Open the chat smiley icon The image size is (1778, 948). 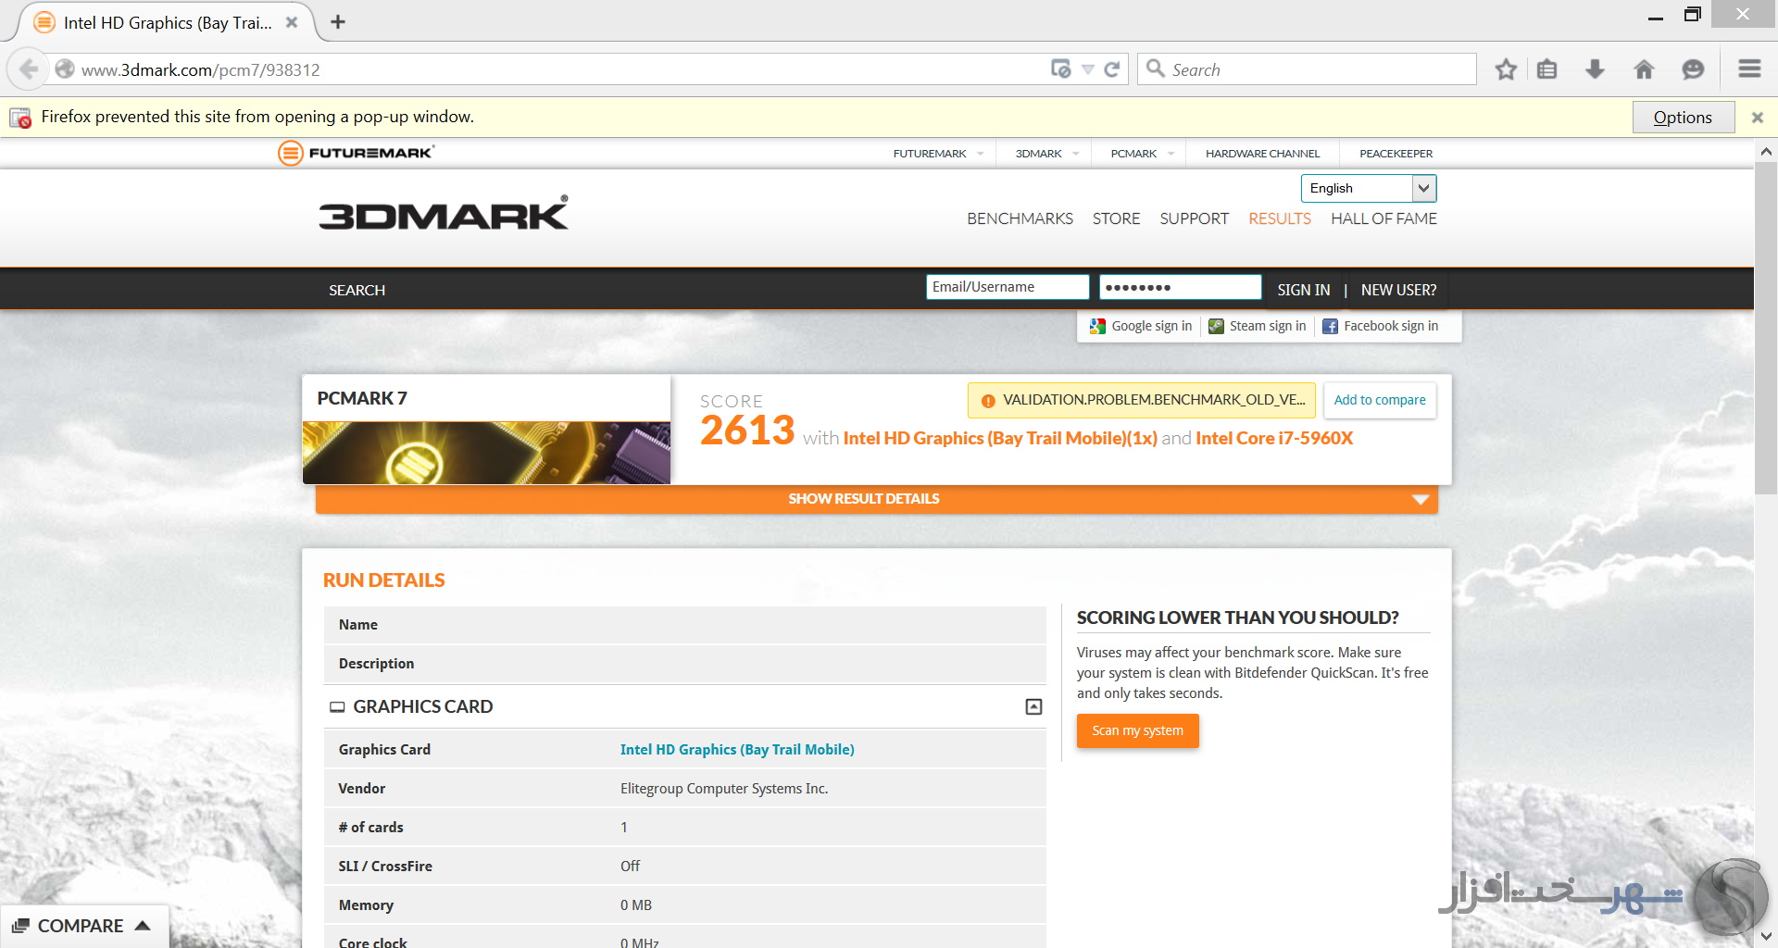click(x=1693, y=69)
